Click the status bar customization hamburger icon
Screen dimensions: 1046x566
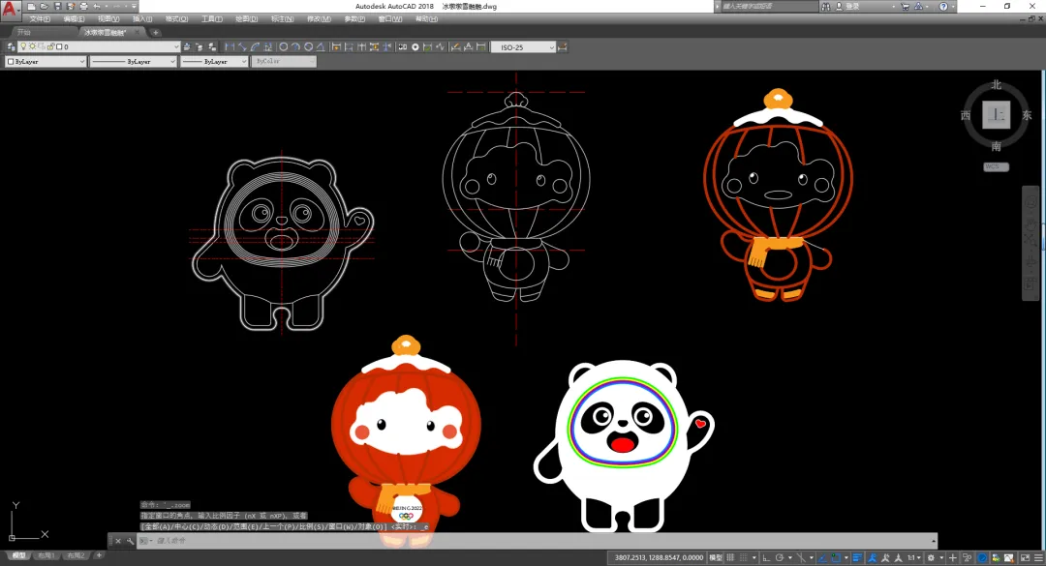[1038, 557]
